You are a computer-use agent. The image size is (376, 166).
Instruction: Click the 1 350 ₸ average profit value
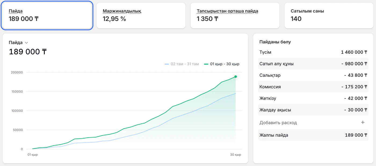(x=207, y=19)
